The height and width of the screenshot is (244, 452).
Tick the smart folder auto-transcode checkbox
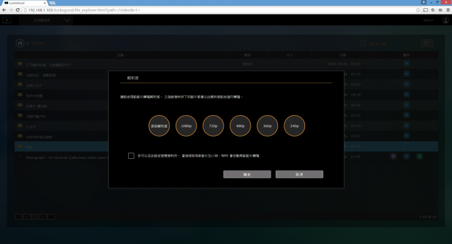(131, 156)
